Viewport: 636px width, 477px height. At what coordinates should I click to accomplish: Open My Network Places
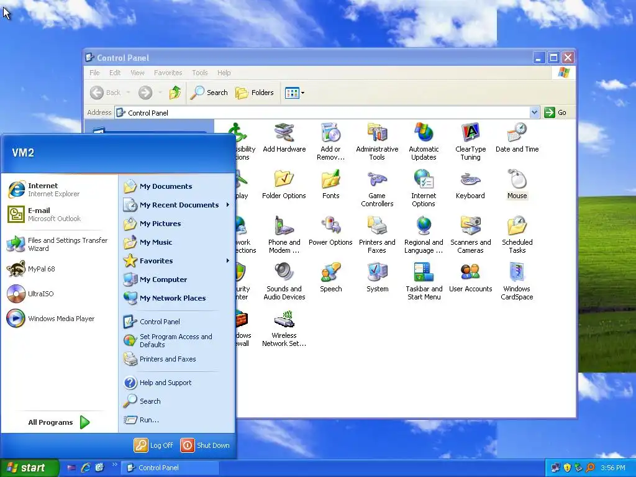tap(177, 298)
